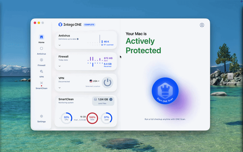Image resolution: width=243 pixels, height=152 pixels.
Task: Toggle the VPN power button
Action: point(108,82)
